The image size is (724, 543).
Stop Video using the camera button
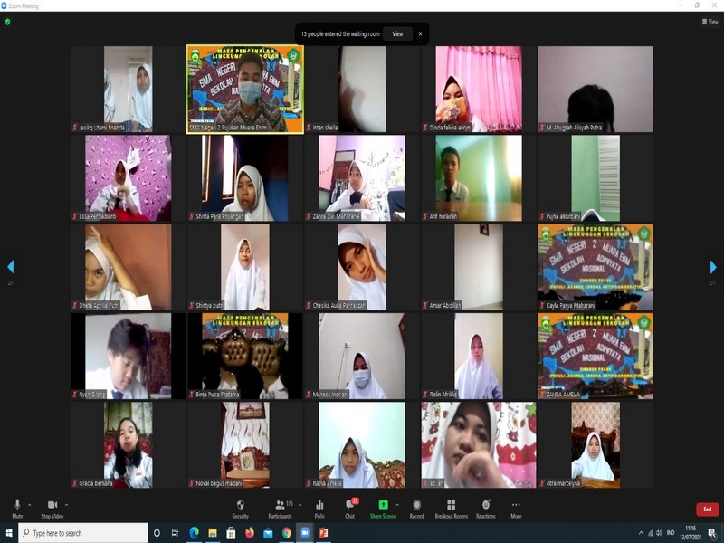tap(52, 505)
